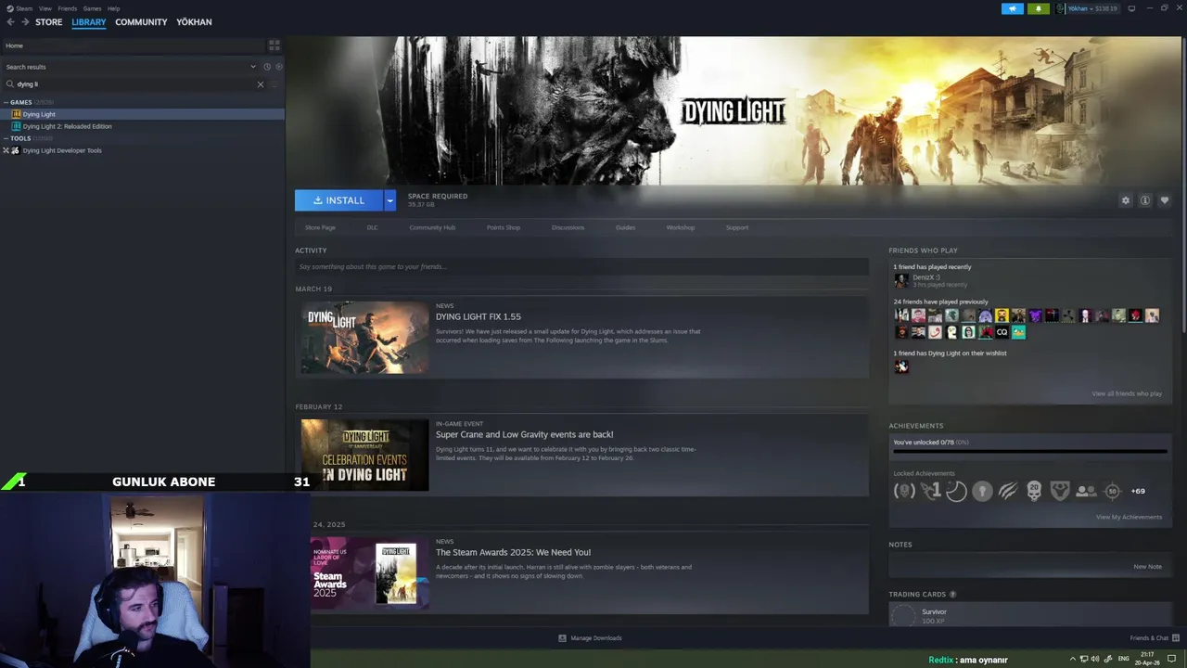
Task: Open Super Crane and Low Gravity event
Action: pyautogui.click(x=524, y=434)
